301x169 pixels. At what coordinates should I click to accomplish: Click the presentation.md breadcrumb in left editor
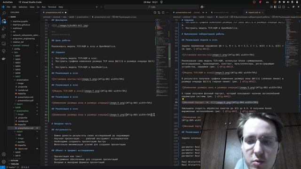tap(102, 17)
